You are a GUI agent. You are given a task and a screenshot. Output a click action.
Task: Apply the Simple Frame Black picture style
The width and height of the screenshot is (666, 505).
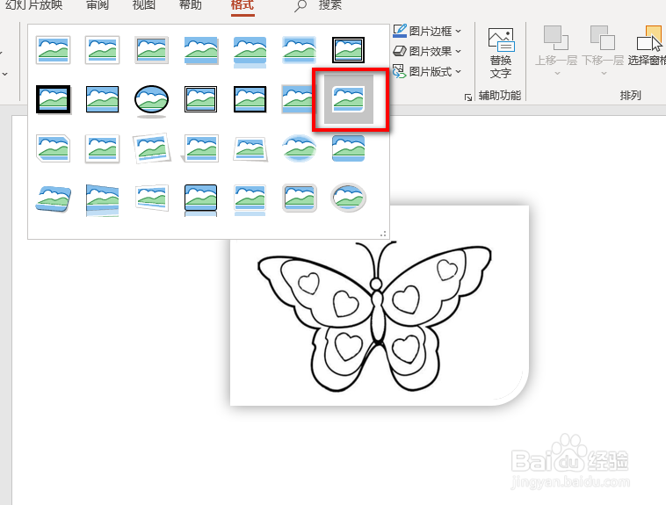(103, 99)
